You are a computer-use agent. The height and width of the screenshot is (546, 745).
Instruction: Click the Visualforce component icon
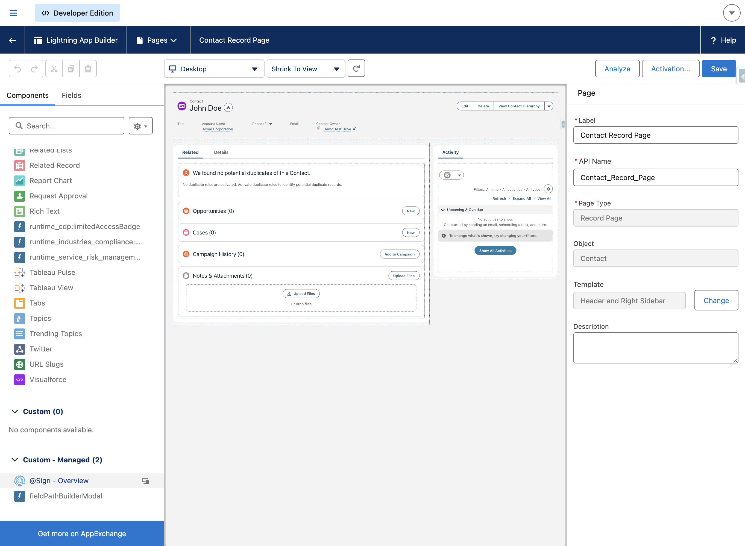click(19, 379)
